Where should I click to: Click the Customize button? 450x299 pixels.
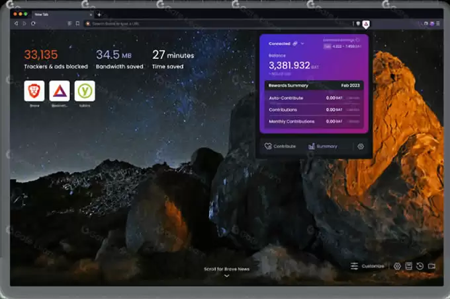point(367,266)
